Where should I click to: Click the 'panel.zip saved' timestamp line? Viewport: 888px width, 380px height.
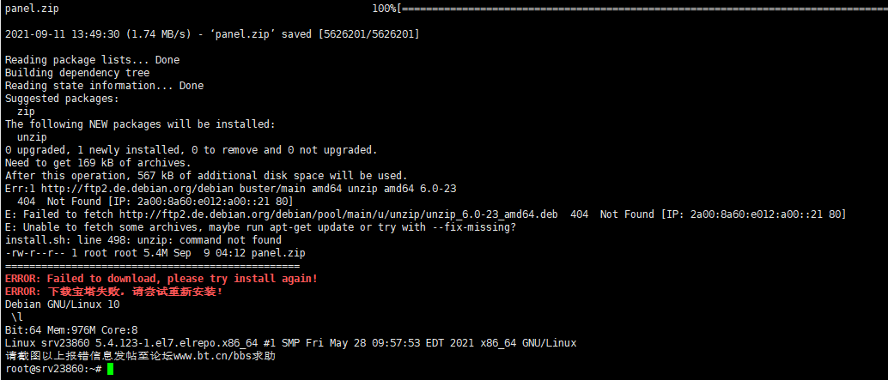[212, 34]
